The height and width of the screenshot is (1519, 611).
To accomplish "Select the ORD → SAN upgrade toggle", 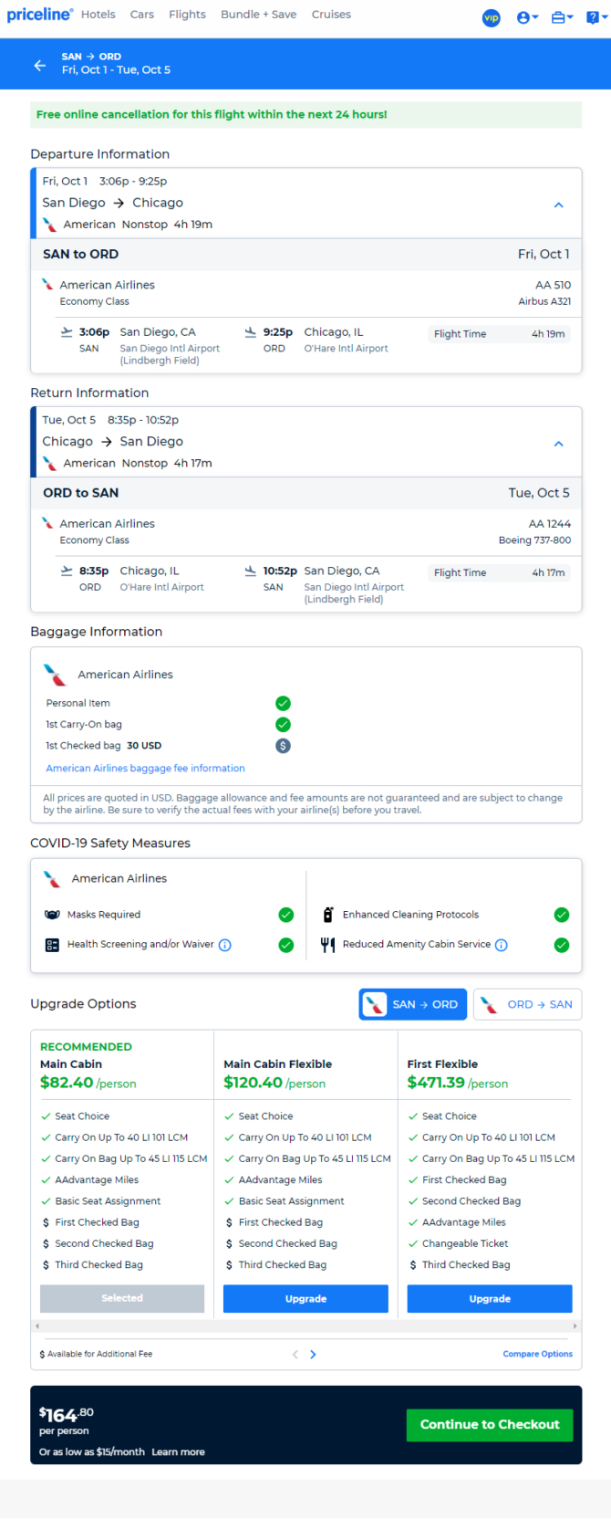I will click(x=527, y=1004).
